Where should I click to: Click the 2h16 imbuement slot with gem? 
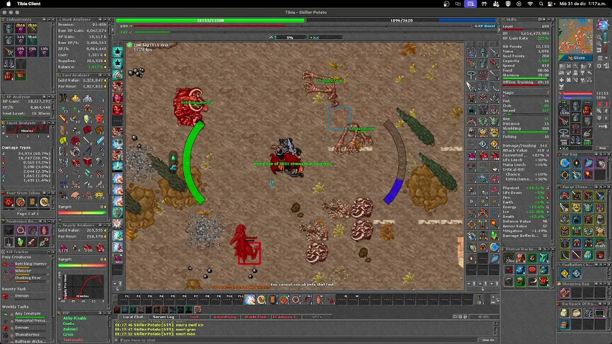(21, 28)
